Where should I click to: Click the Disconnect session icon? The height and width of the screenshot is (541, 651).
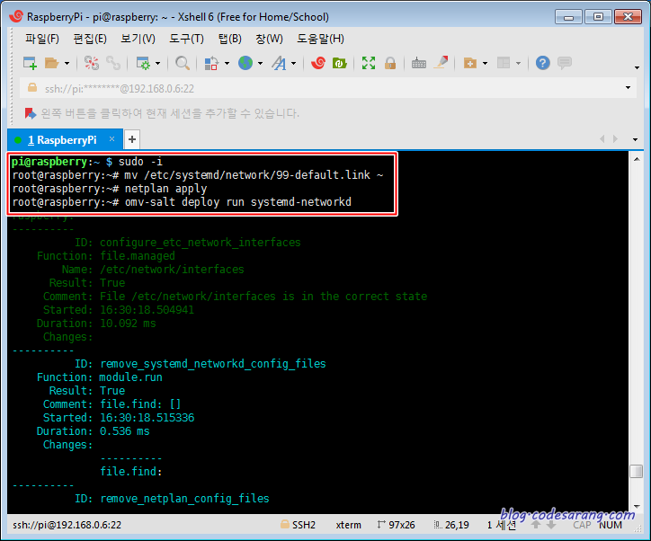click(92, 63)
